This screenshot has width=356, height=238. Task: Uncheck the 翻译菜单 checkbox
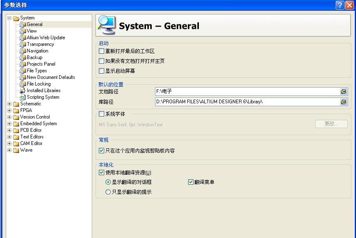[x=190, y=182]
